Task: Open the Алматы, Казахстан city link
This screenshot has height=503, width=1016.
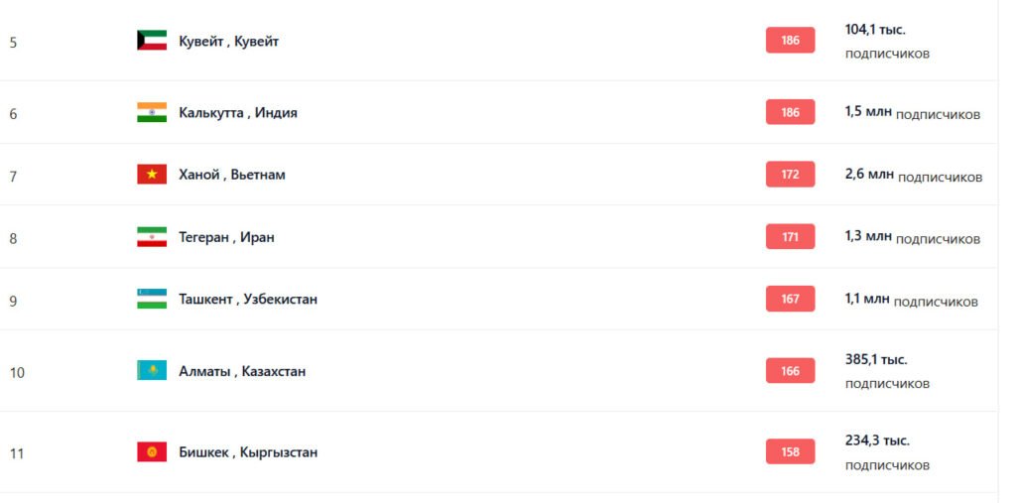Action: click(x=242, y=371)
